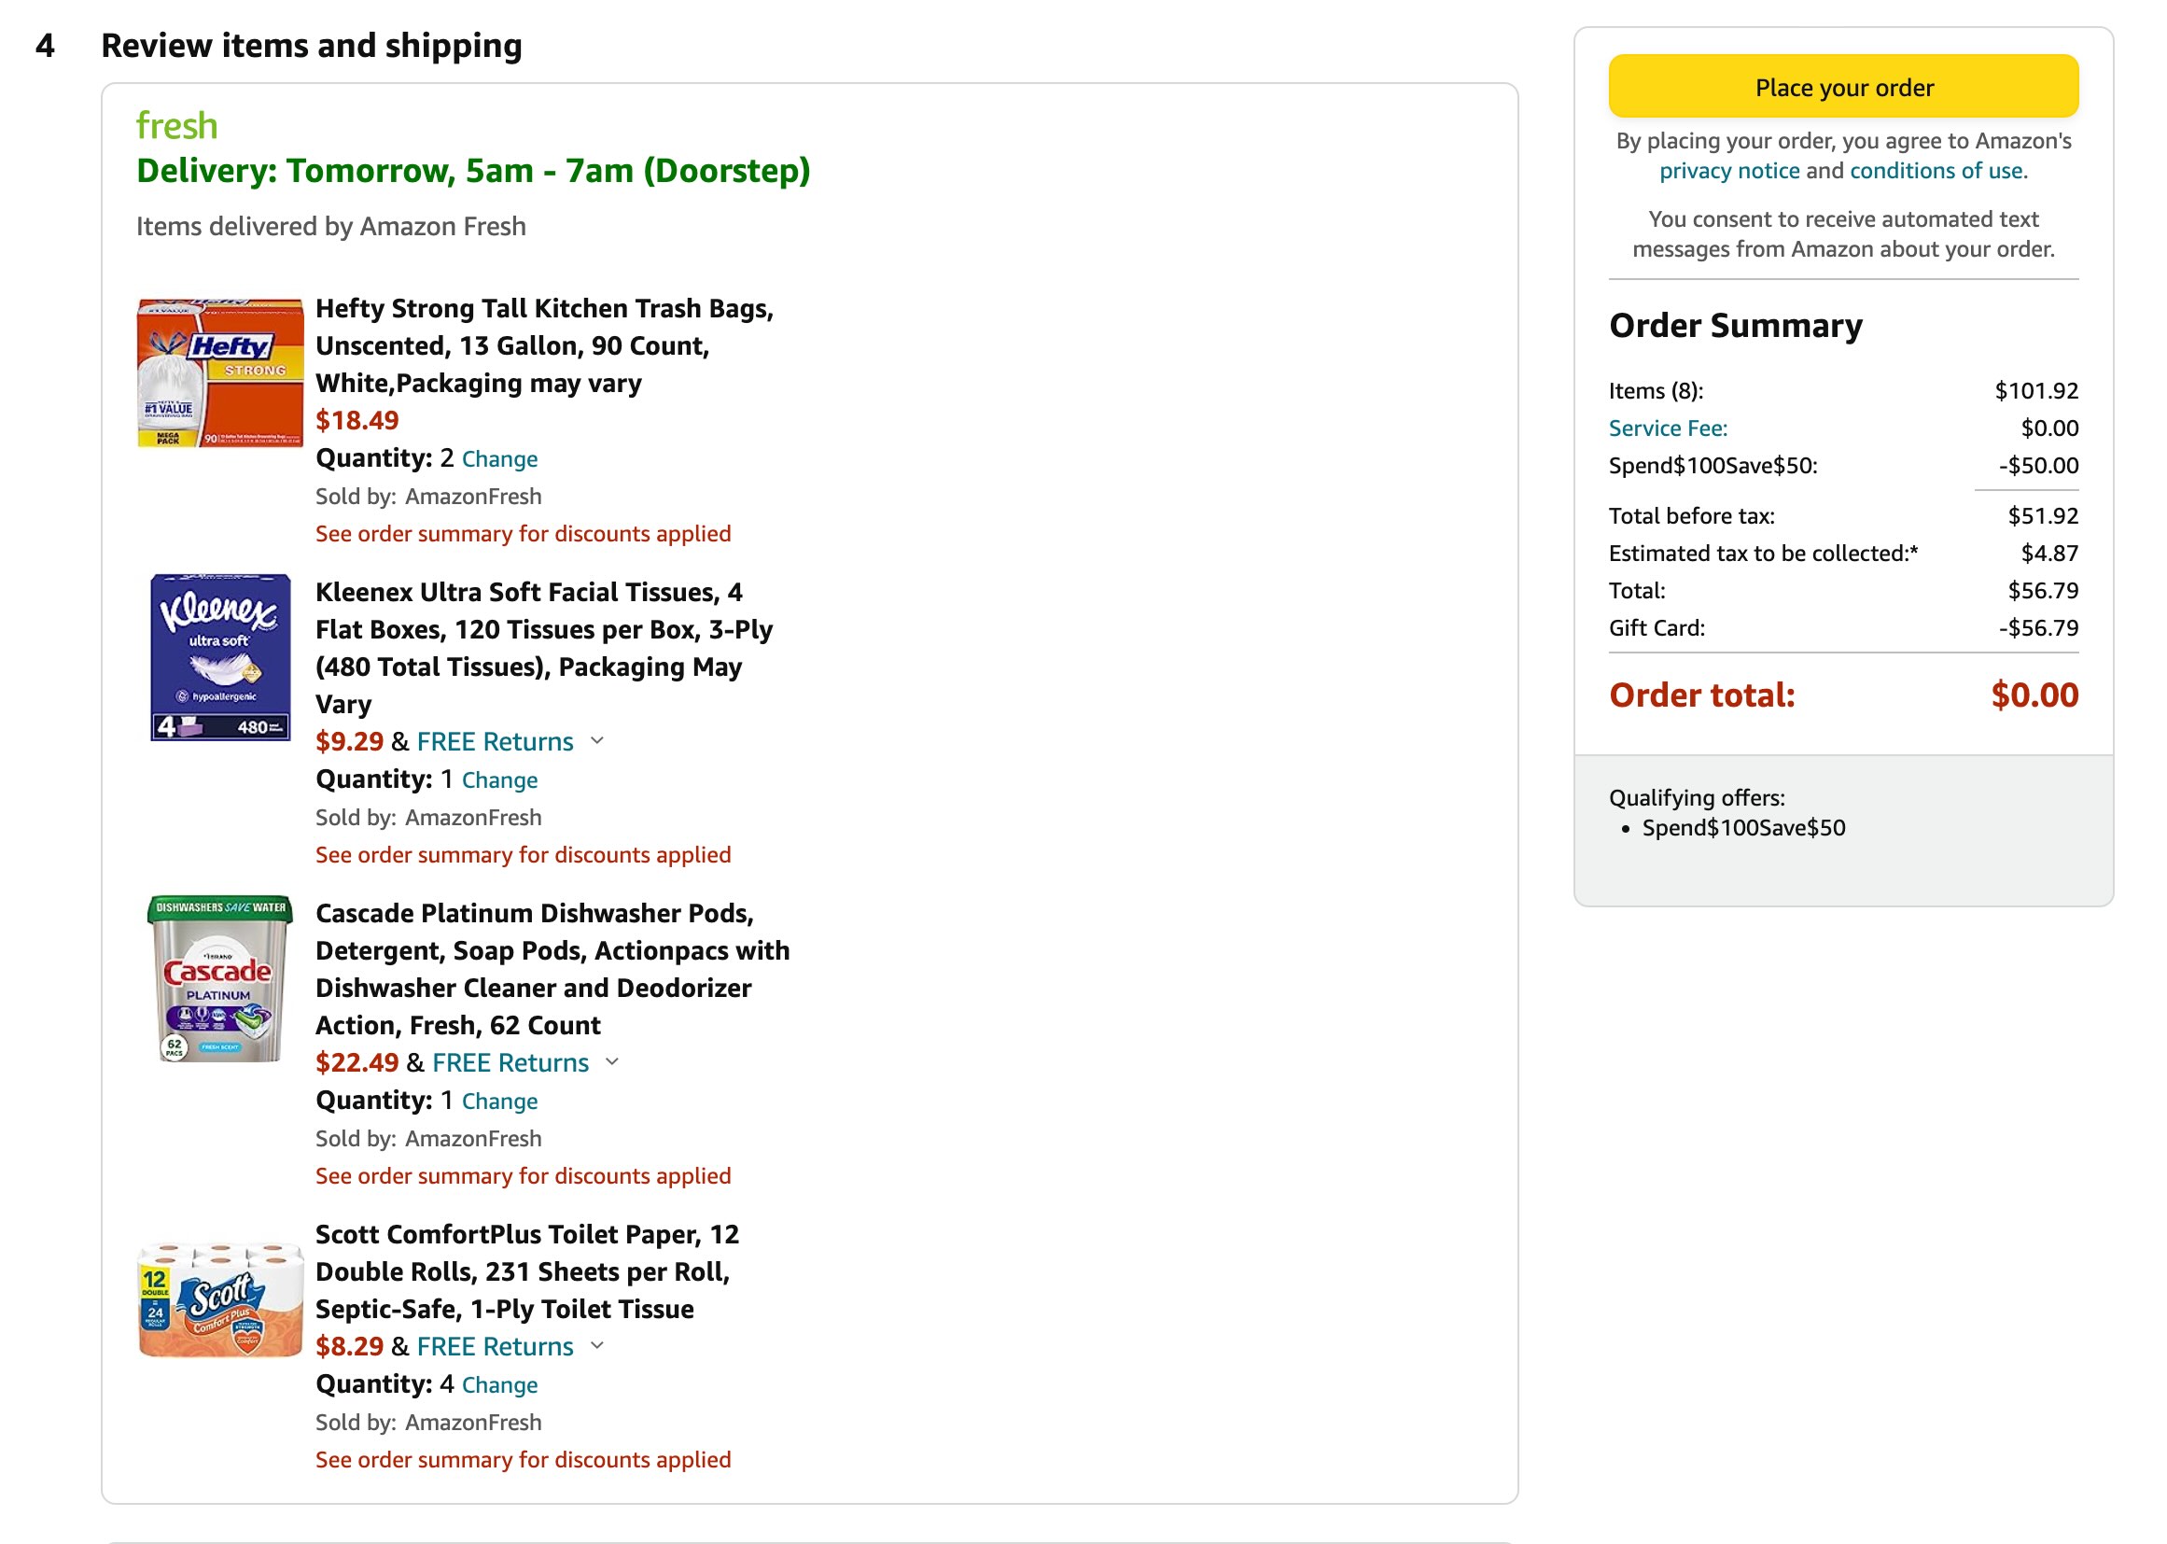
Task: Click Place your order
Action: pyautogui.click(x=1843, y=87)
